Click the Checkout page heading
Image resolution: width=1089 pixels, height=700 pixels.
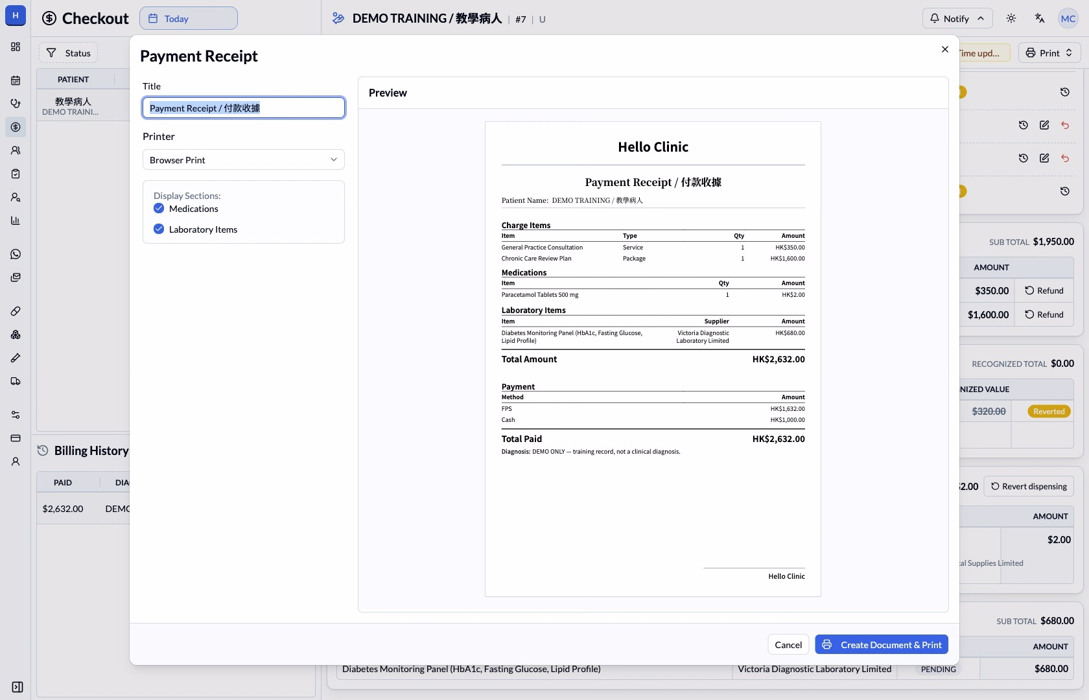tap(95, 18)
